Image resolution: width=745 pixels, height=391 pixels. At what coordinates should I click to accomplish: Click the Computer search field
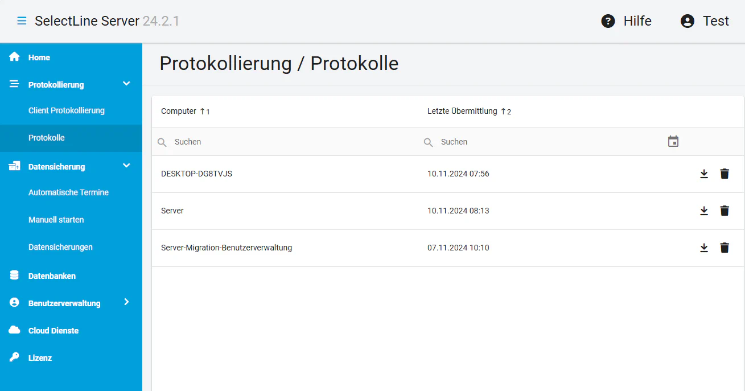point(228,141)
